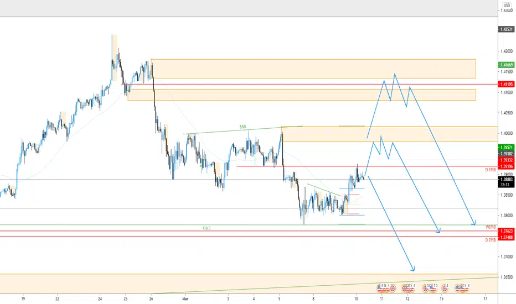This screenshot has height=304, width=516.
Task: Click the 1.40500 tick on price scale
Action: 507,113
